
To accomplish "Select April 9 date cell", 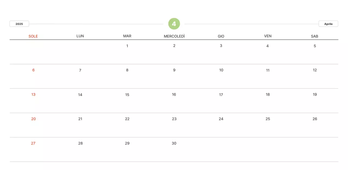I will [x=174, y=70].
